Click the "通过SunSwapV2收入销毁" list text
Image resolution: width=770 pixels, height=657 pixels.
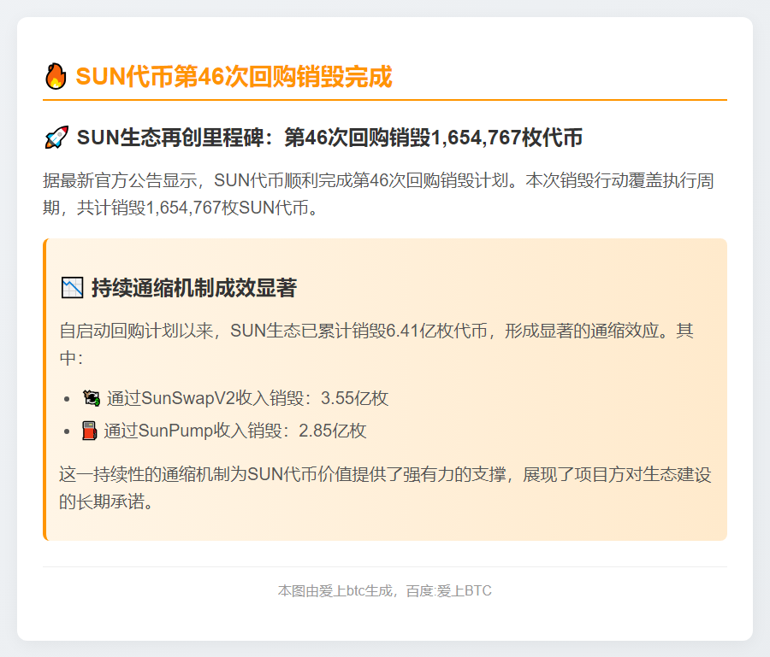coord(209,398)
